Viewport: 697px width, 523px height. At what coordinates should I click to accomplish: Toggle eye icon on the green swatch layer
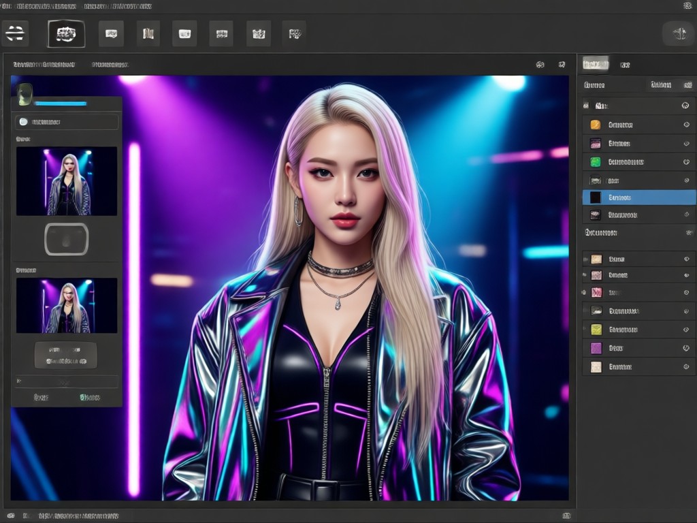[x=687, y=162]
